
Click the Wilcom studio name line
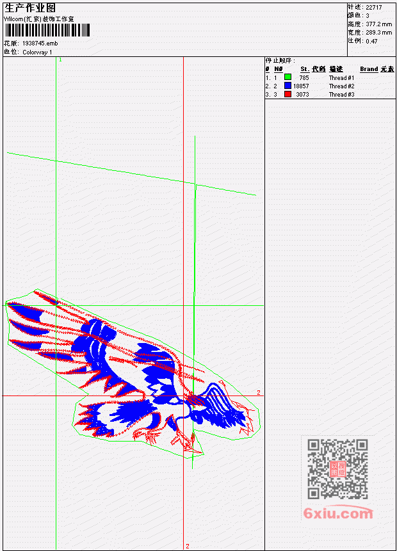pos(39,19)
